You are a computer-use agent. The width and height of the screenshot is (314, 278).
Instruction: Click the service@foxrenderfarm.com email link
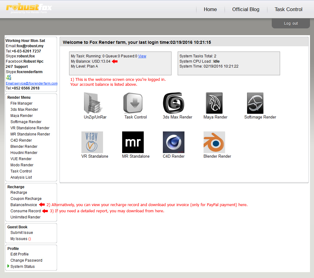click(32, 83)
